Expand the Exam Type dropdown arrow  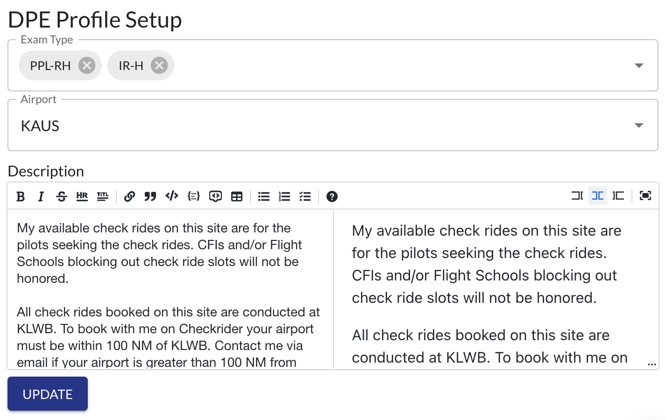pyautogui.click(x=639, y=66)
